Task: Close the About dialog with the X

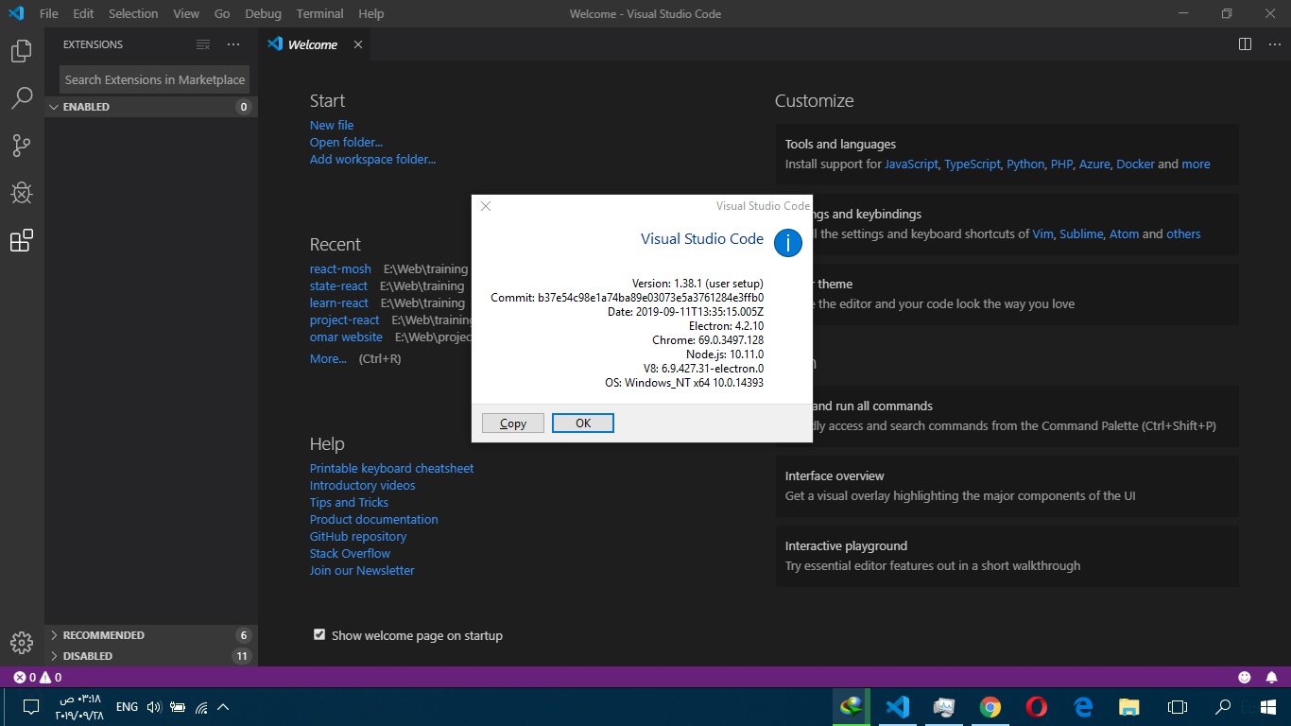Action: [x=486, y=206]
